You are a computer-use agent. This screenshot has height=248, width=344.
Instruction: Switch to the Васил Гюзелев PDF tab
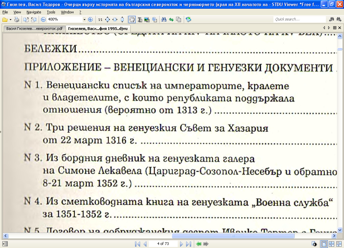point(34,29)
